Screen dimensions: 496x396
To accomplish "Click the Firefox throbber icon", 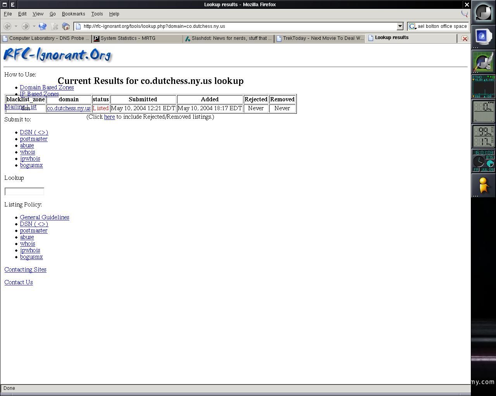I will point(465,14).
